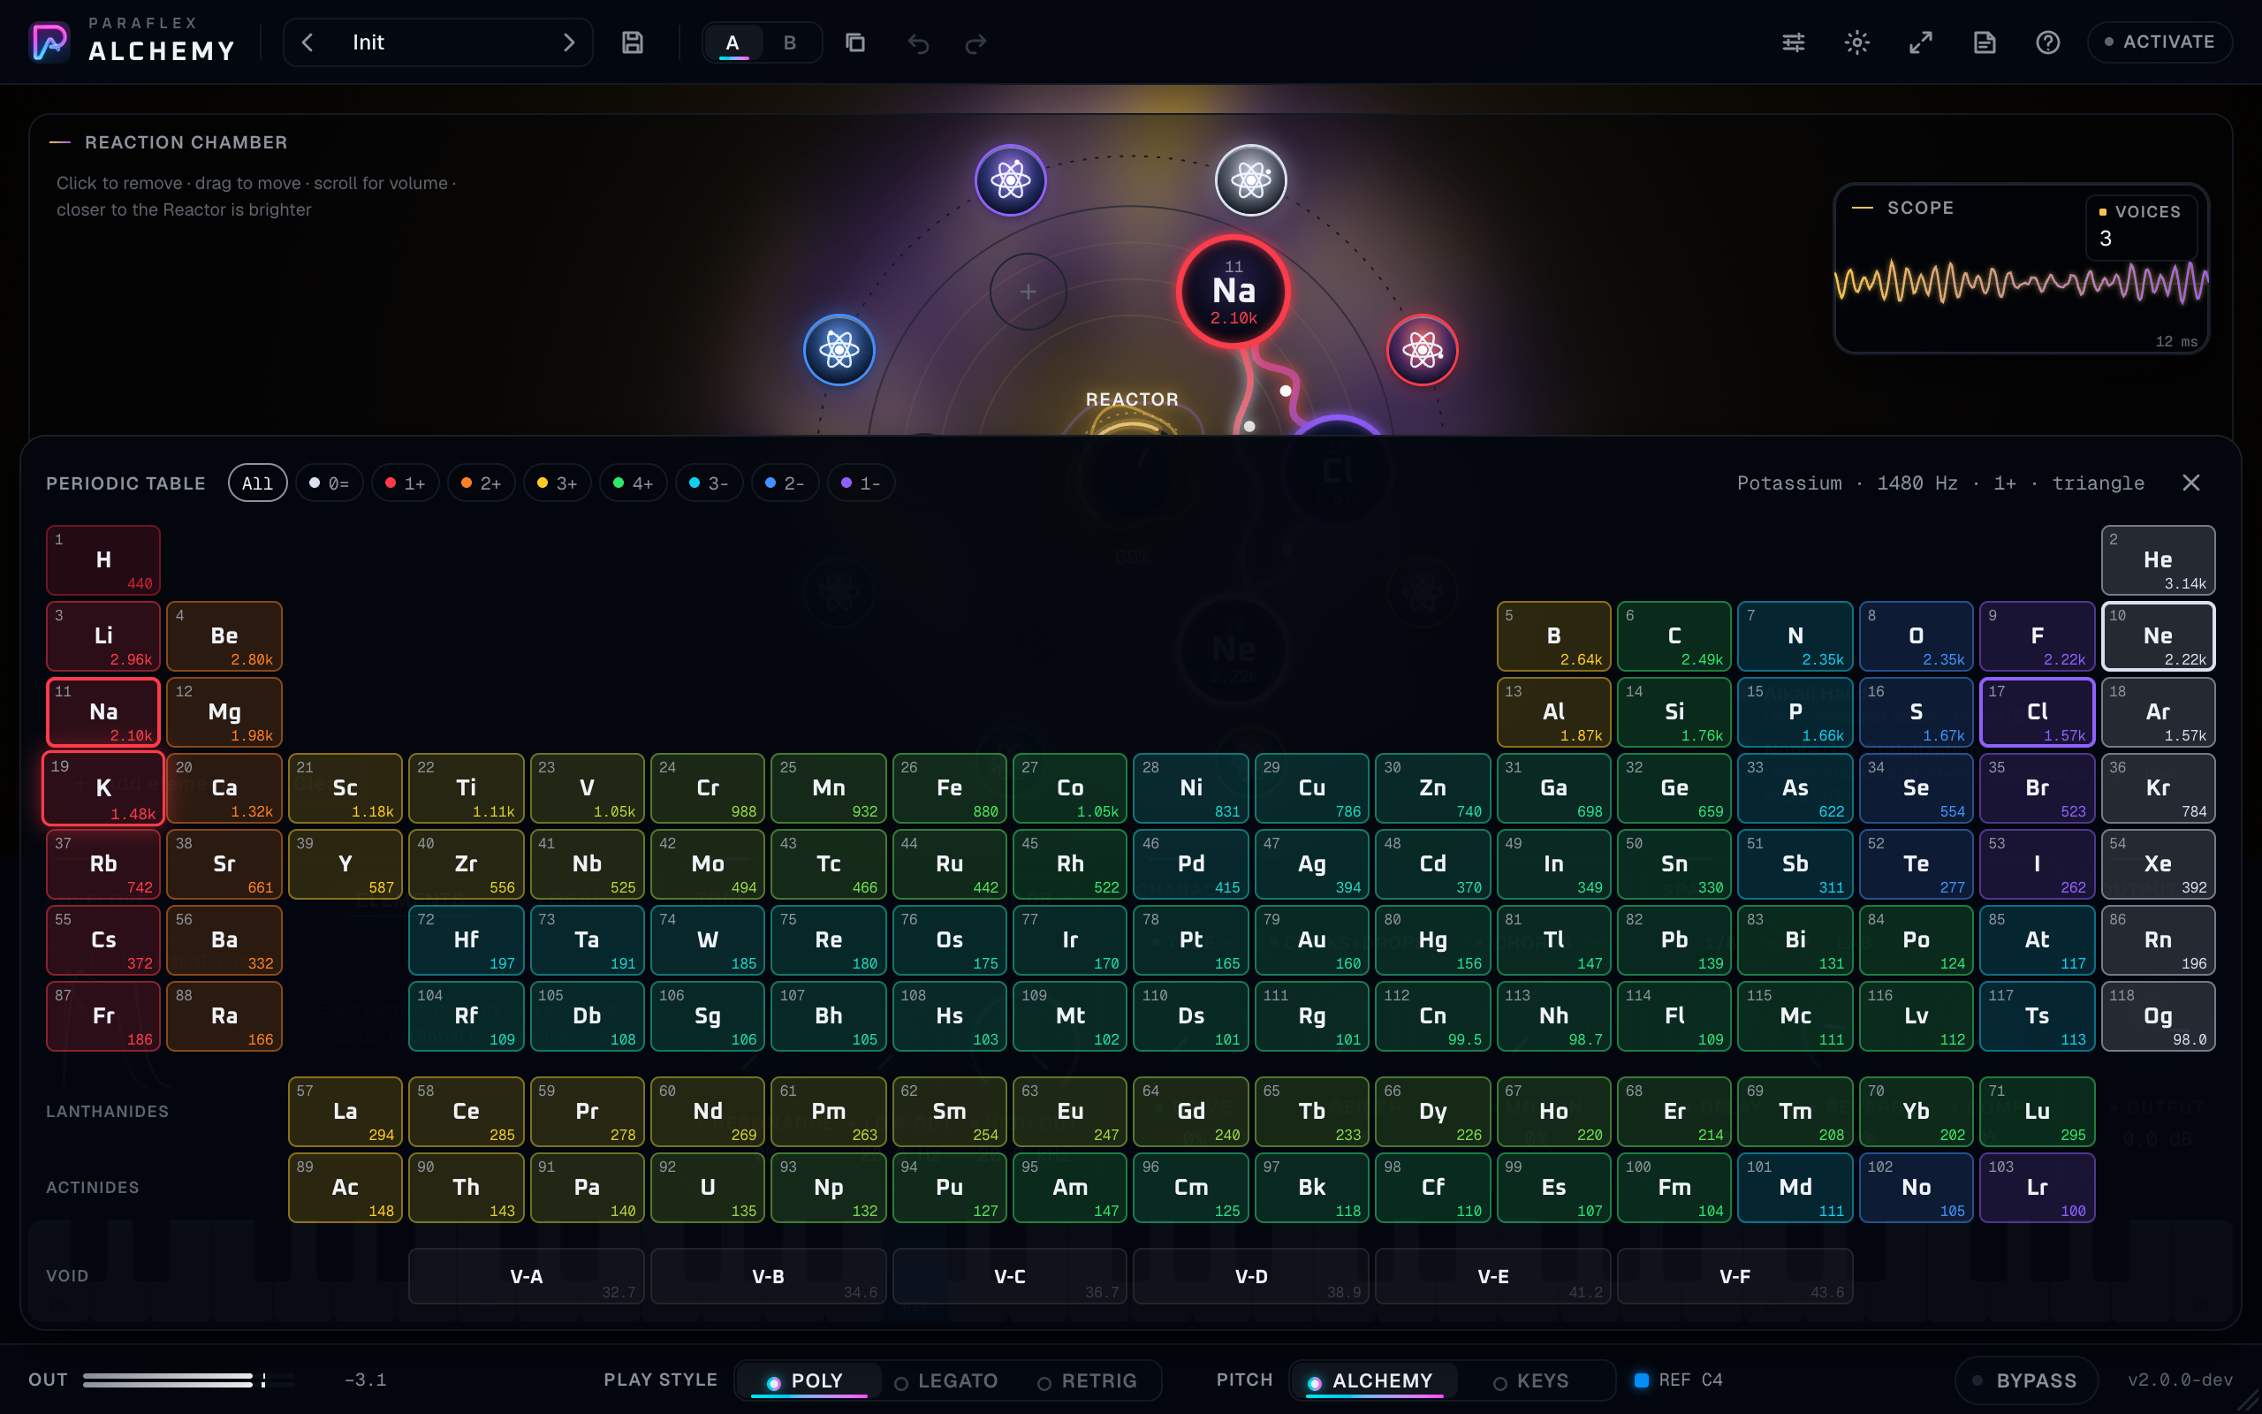The image size is (2262, 1414).
Task: Click the white atom orb in chamber
Action: pos(1250,179)
